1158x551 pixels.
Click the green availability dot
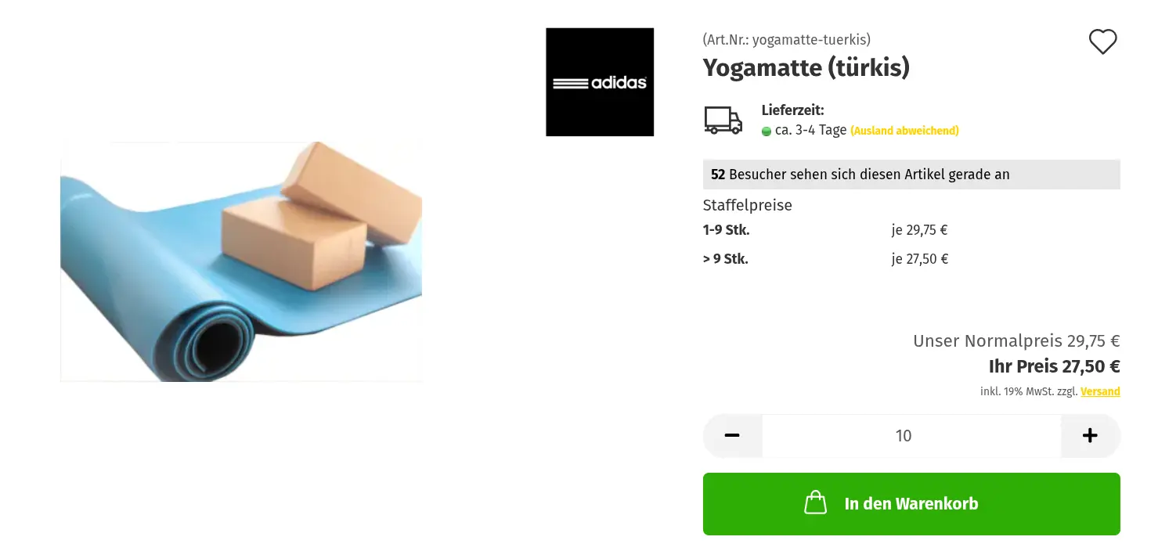(767, 131)
